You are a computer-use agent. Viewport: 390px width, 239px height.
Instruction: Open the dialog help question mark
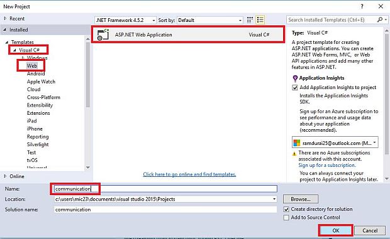[362, 6]
